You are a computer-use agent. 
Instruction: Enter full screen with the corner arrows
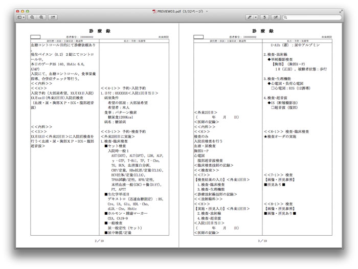(x=341, y=11)
